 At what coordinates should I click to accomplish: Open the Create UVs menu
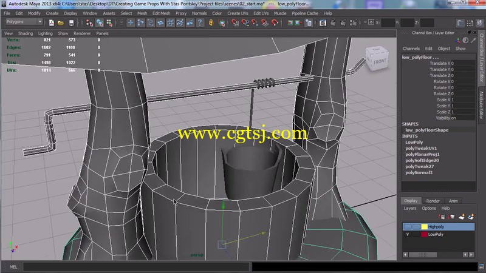point(238,13)
